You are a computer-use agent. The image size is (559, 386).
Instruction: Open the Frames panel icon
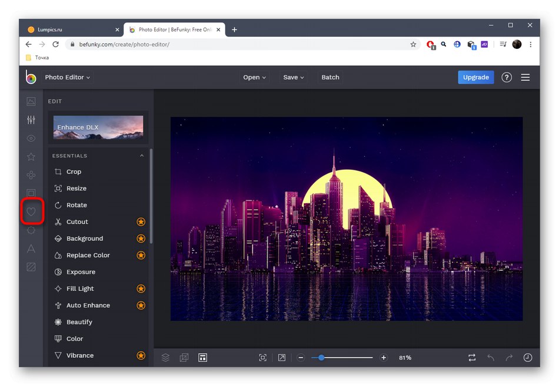click(x=31, y=193)
